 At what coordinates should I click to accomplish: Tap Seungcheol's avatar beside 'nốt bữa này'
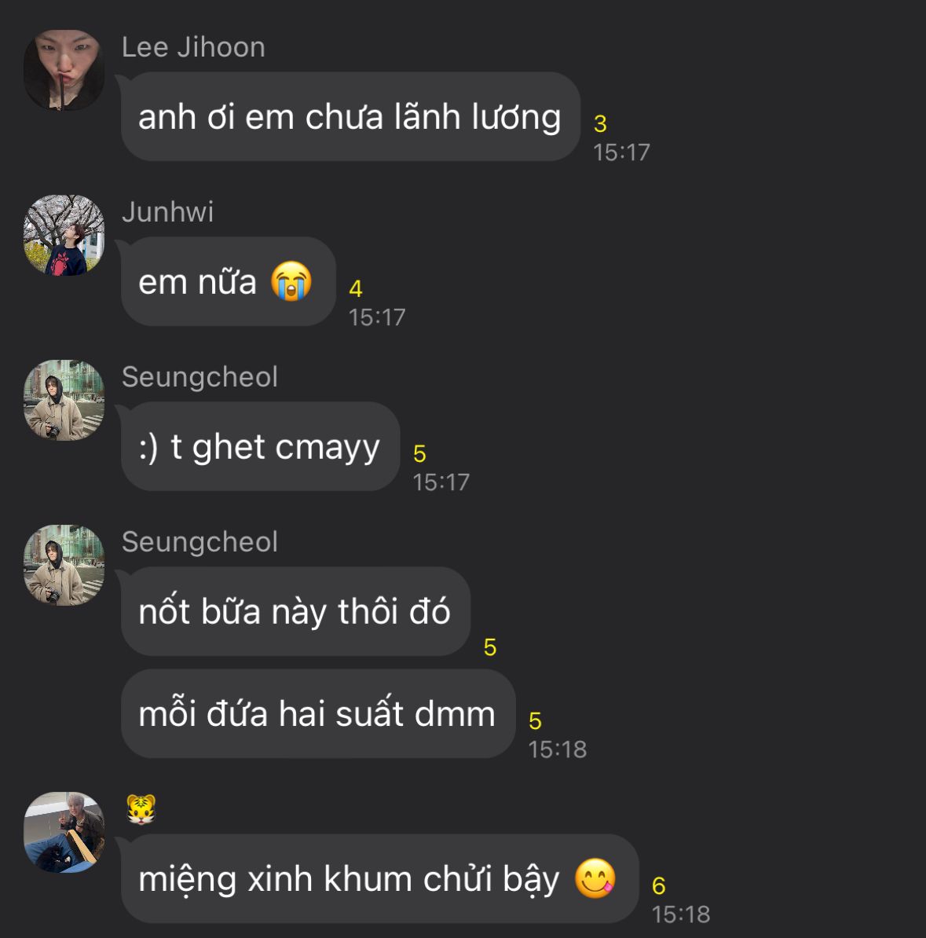coord(64,566)
